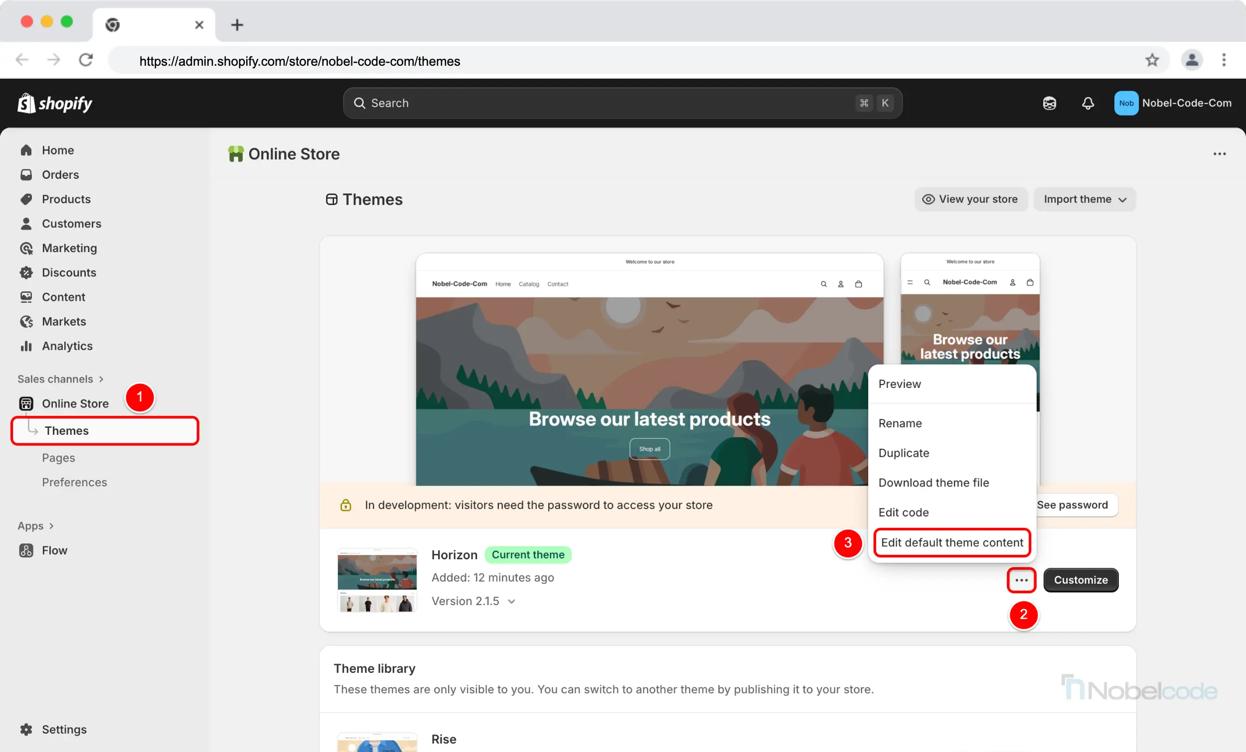Open the Sidekick assistant icon in top bar

pyautogui.click(x=1049, y=103)
